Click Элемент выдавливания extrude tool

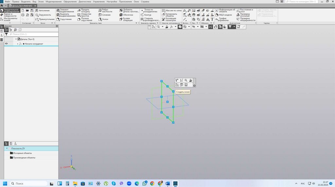pyautogui.click(x=65, y=10)
